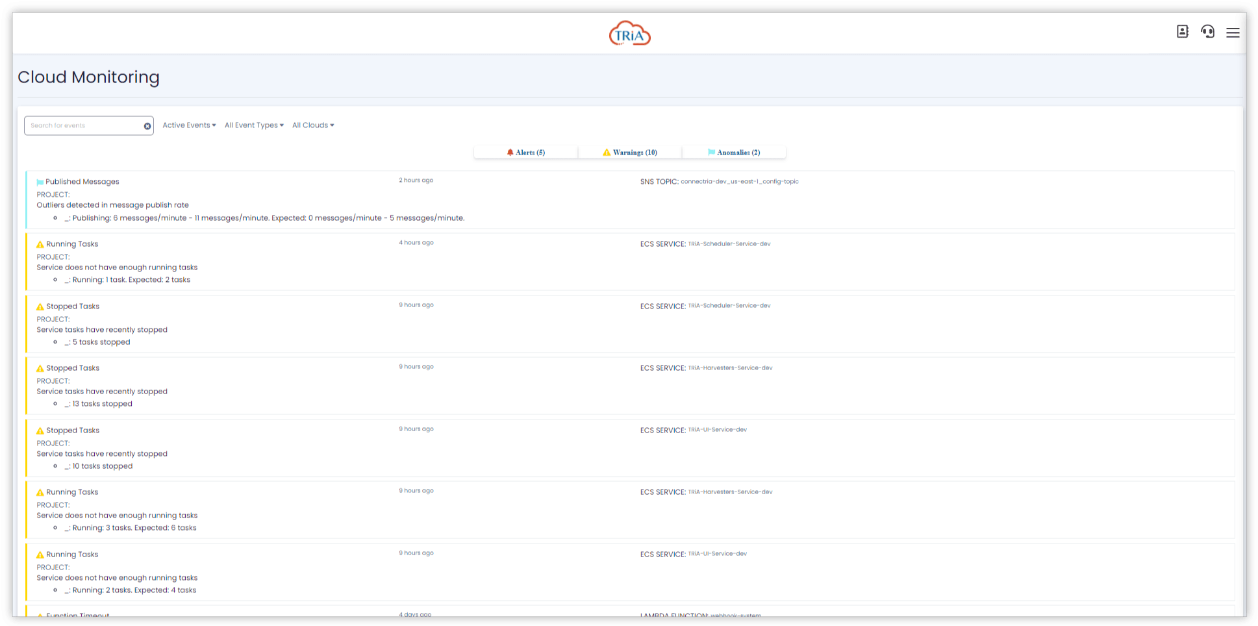Switch to the Anomalies (2) tab
1258x626 pixels.
point(734,153)
